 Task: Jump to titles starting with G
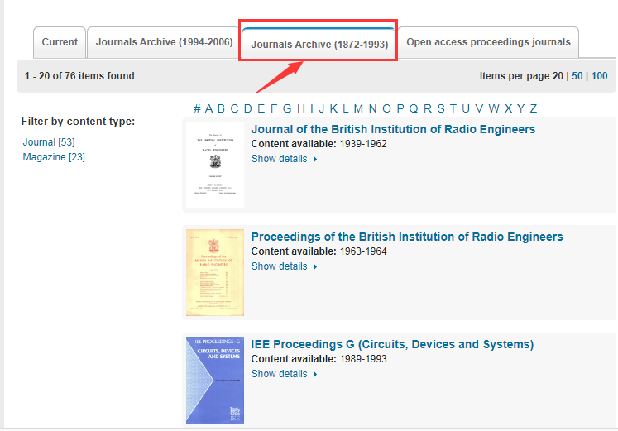coord(287,108)
